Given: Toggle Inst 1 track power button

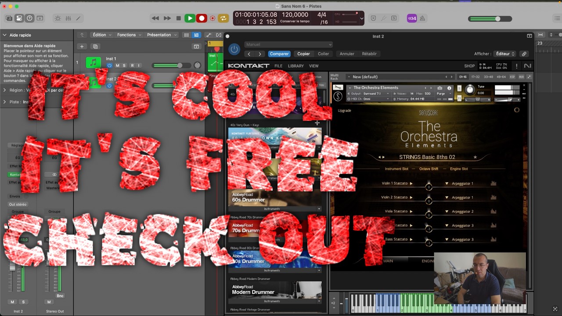Looking at the screenshot, I should click(110, 65).
